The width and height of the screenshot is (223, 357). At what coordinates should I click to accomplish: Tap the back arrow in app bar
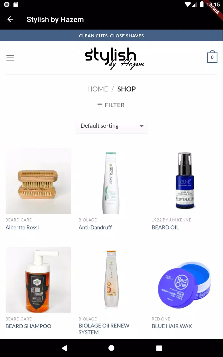click(x=10, y=19)
